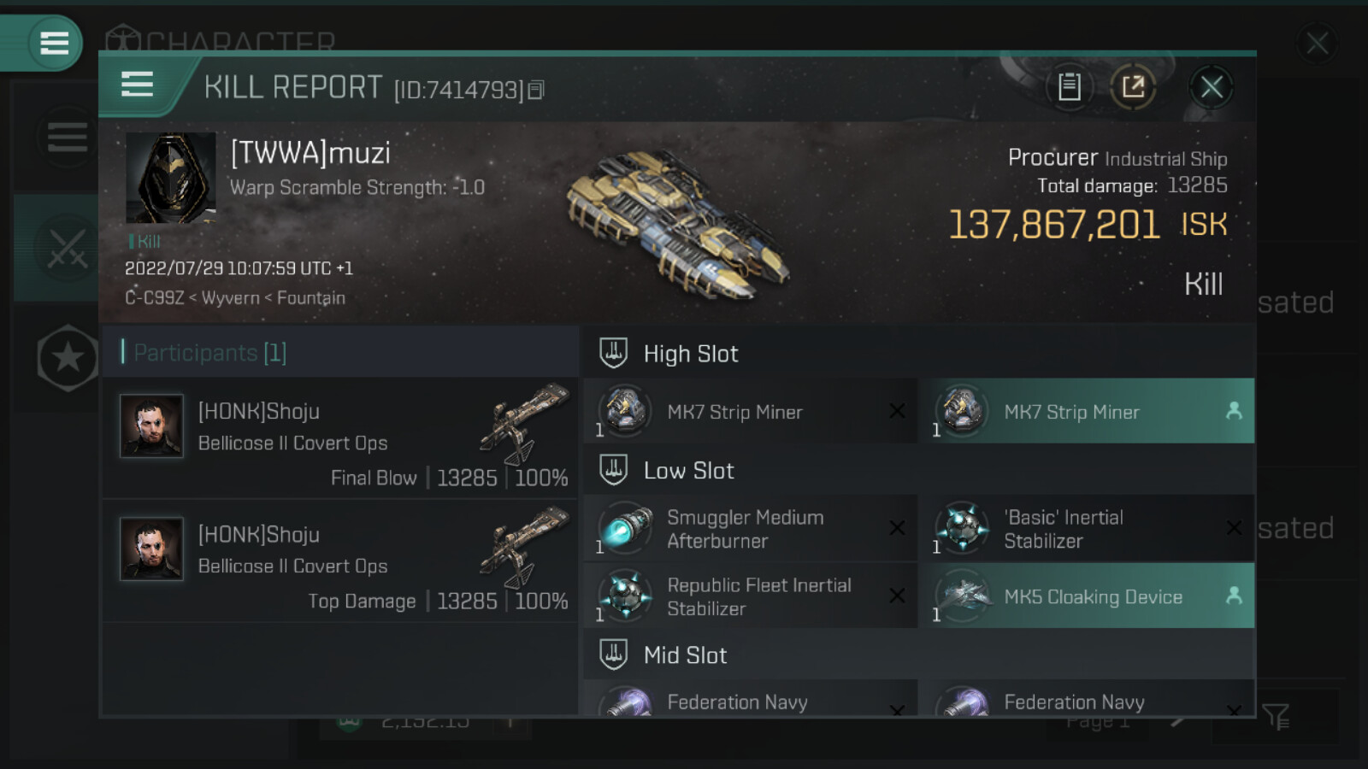Image resolution: width=1368 pixels, height=769 pixels.
Task: Select the MK5 Cloaking Device module
Action: (x=1086, y=596)
